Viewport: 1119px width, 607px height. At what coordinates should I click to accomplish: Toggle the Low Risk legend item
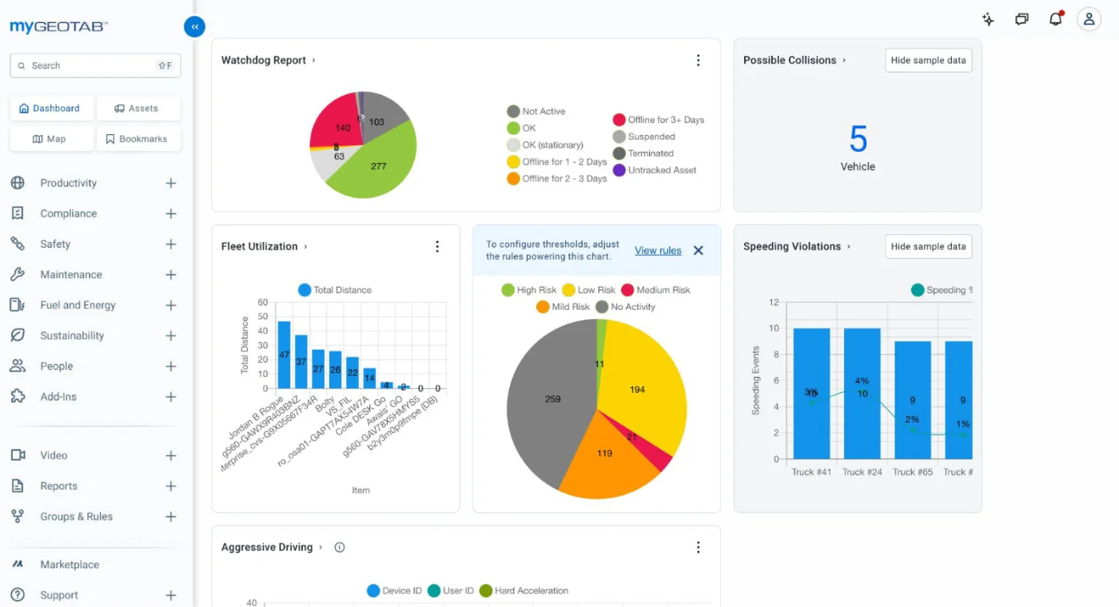pos(588,290)
